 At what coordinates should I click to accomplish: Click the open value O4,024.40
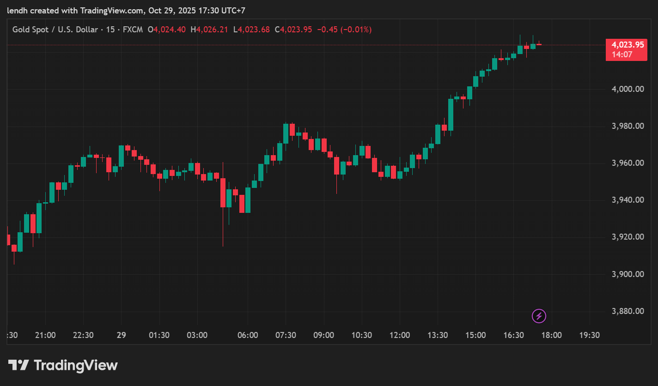pyautogui.click(x=166, y=30)
